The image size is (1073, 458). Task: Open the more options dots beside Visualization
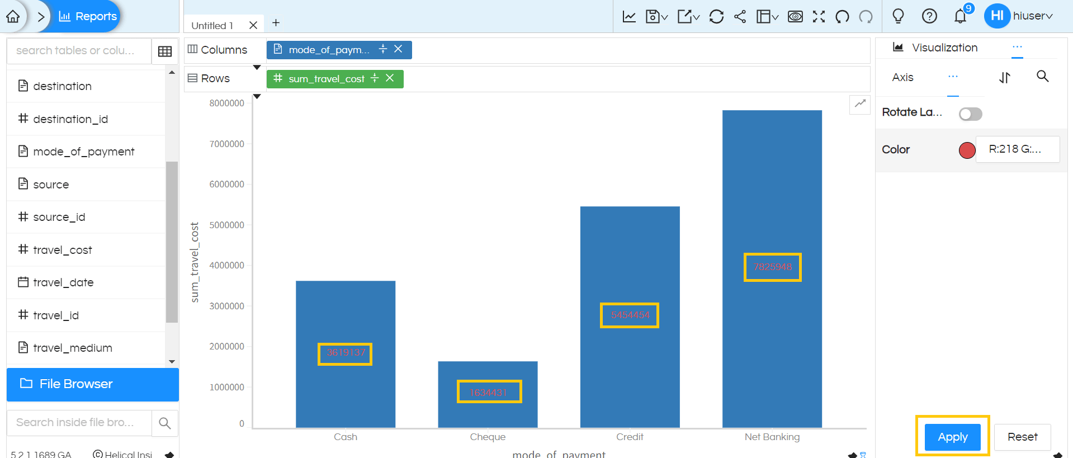[x=1017, y=47]
